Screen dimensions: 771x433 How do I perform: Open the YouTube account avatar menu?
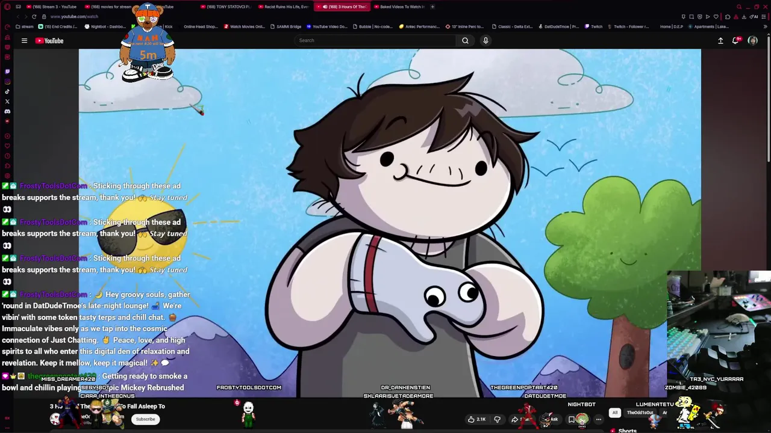(752, 40)
